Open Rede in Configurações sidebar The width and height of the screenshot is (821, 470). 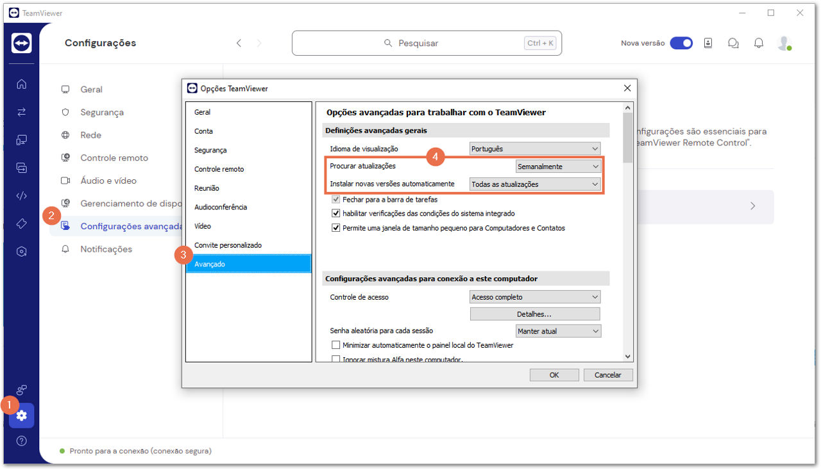point(90,135)
